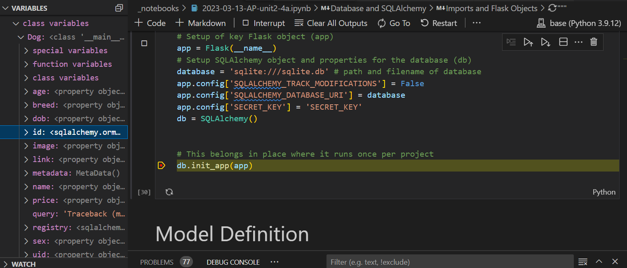627x268 pixels.
Task: Interrupt the running kernel
Action: [263, 23]
